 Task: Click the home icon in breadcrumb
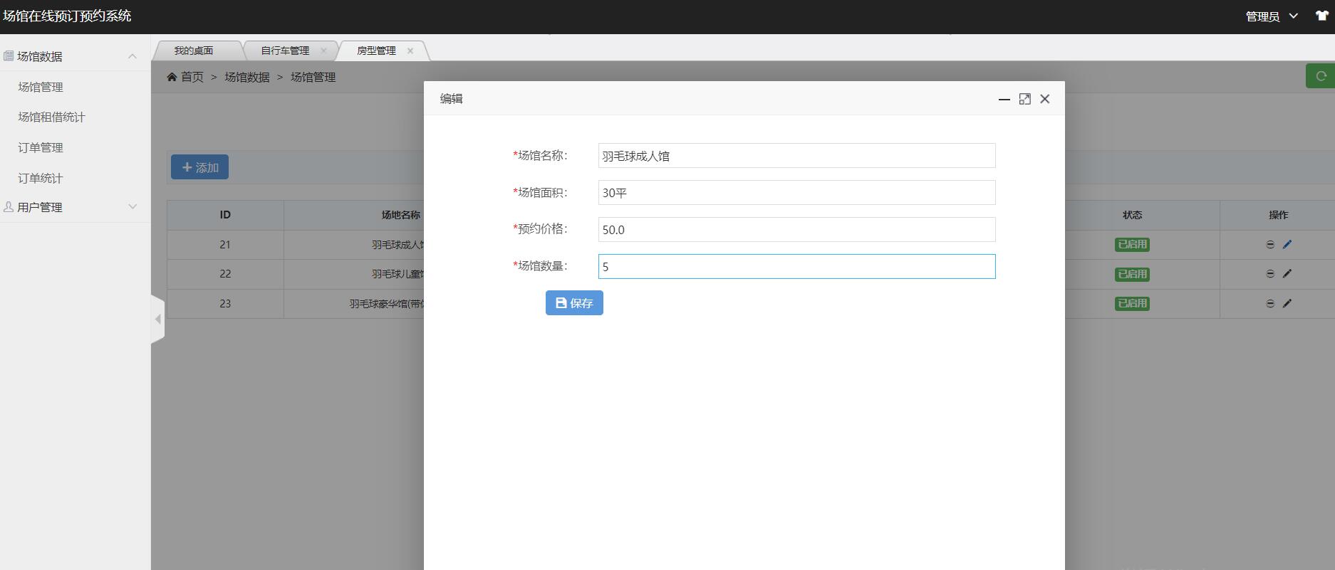pos(172,77)
